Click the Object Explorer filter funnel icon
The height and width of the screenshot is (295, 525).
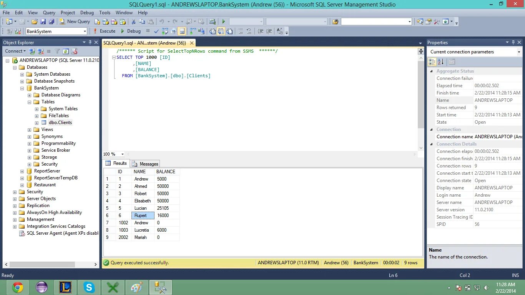click(x=57, y=51)
